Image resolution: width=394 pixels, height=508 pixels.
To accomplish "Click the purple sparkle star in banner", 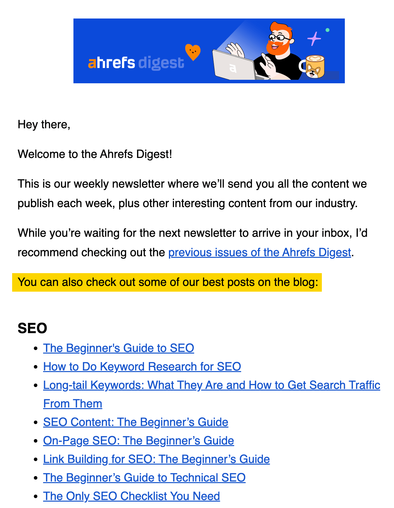I will [314, 39].
